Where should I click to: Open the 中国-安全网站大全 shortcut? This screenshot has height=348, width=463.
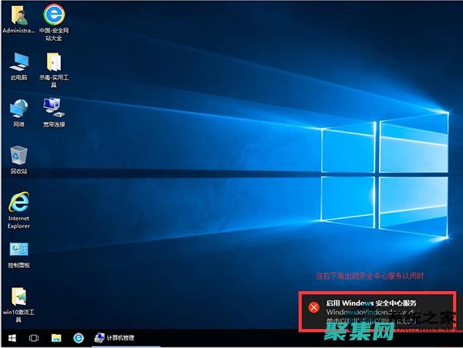[53, 15]
